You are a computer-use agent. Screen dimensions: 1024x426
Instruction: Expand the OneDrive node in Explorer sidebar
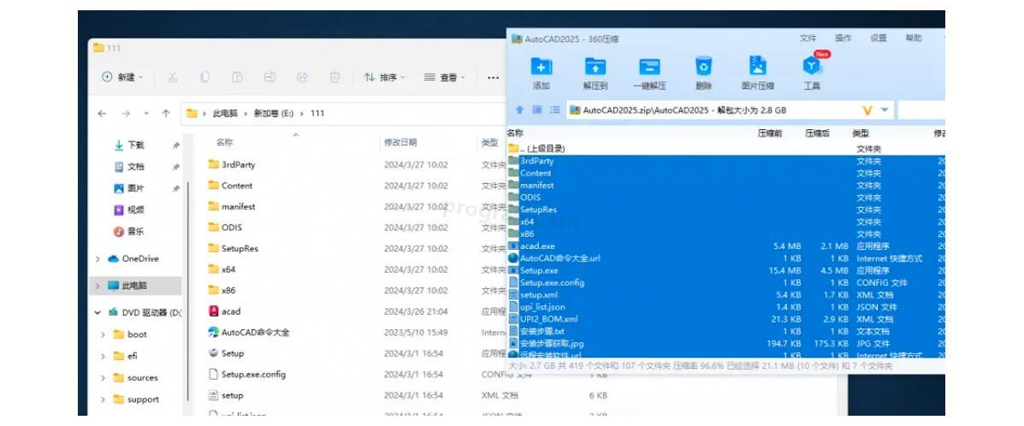tap(98, 258)
